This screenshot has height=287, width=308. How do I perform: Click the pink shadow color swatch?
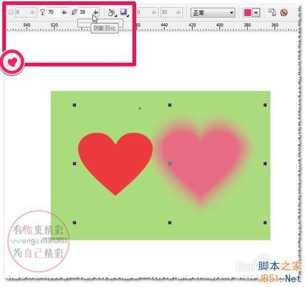248,13
